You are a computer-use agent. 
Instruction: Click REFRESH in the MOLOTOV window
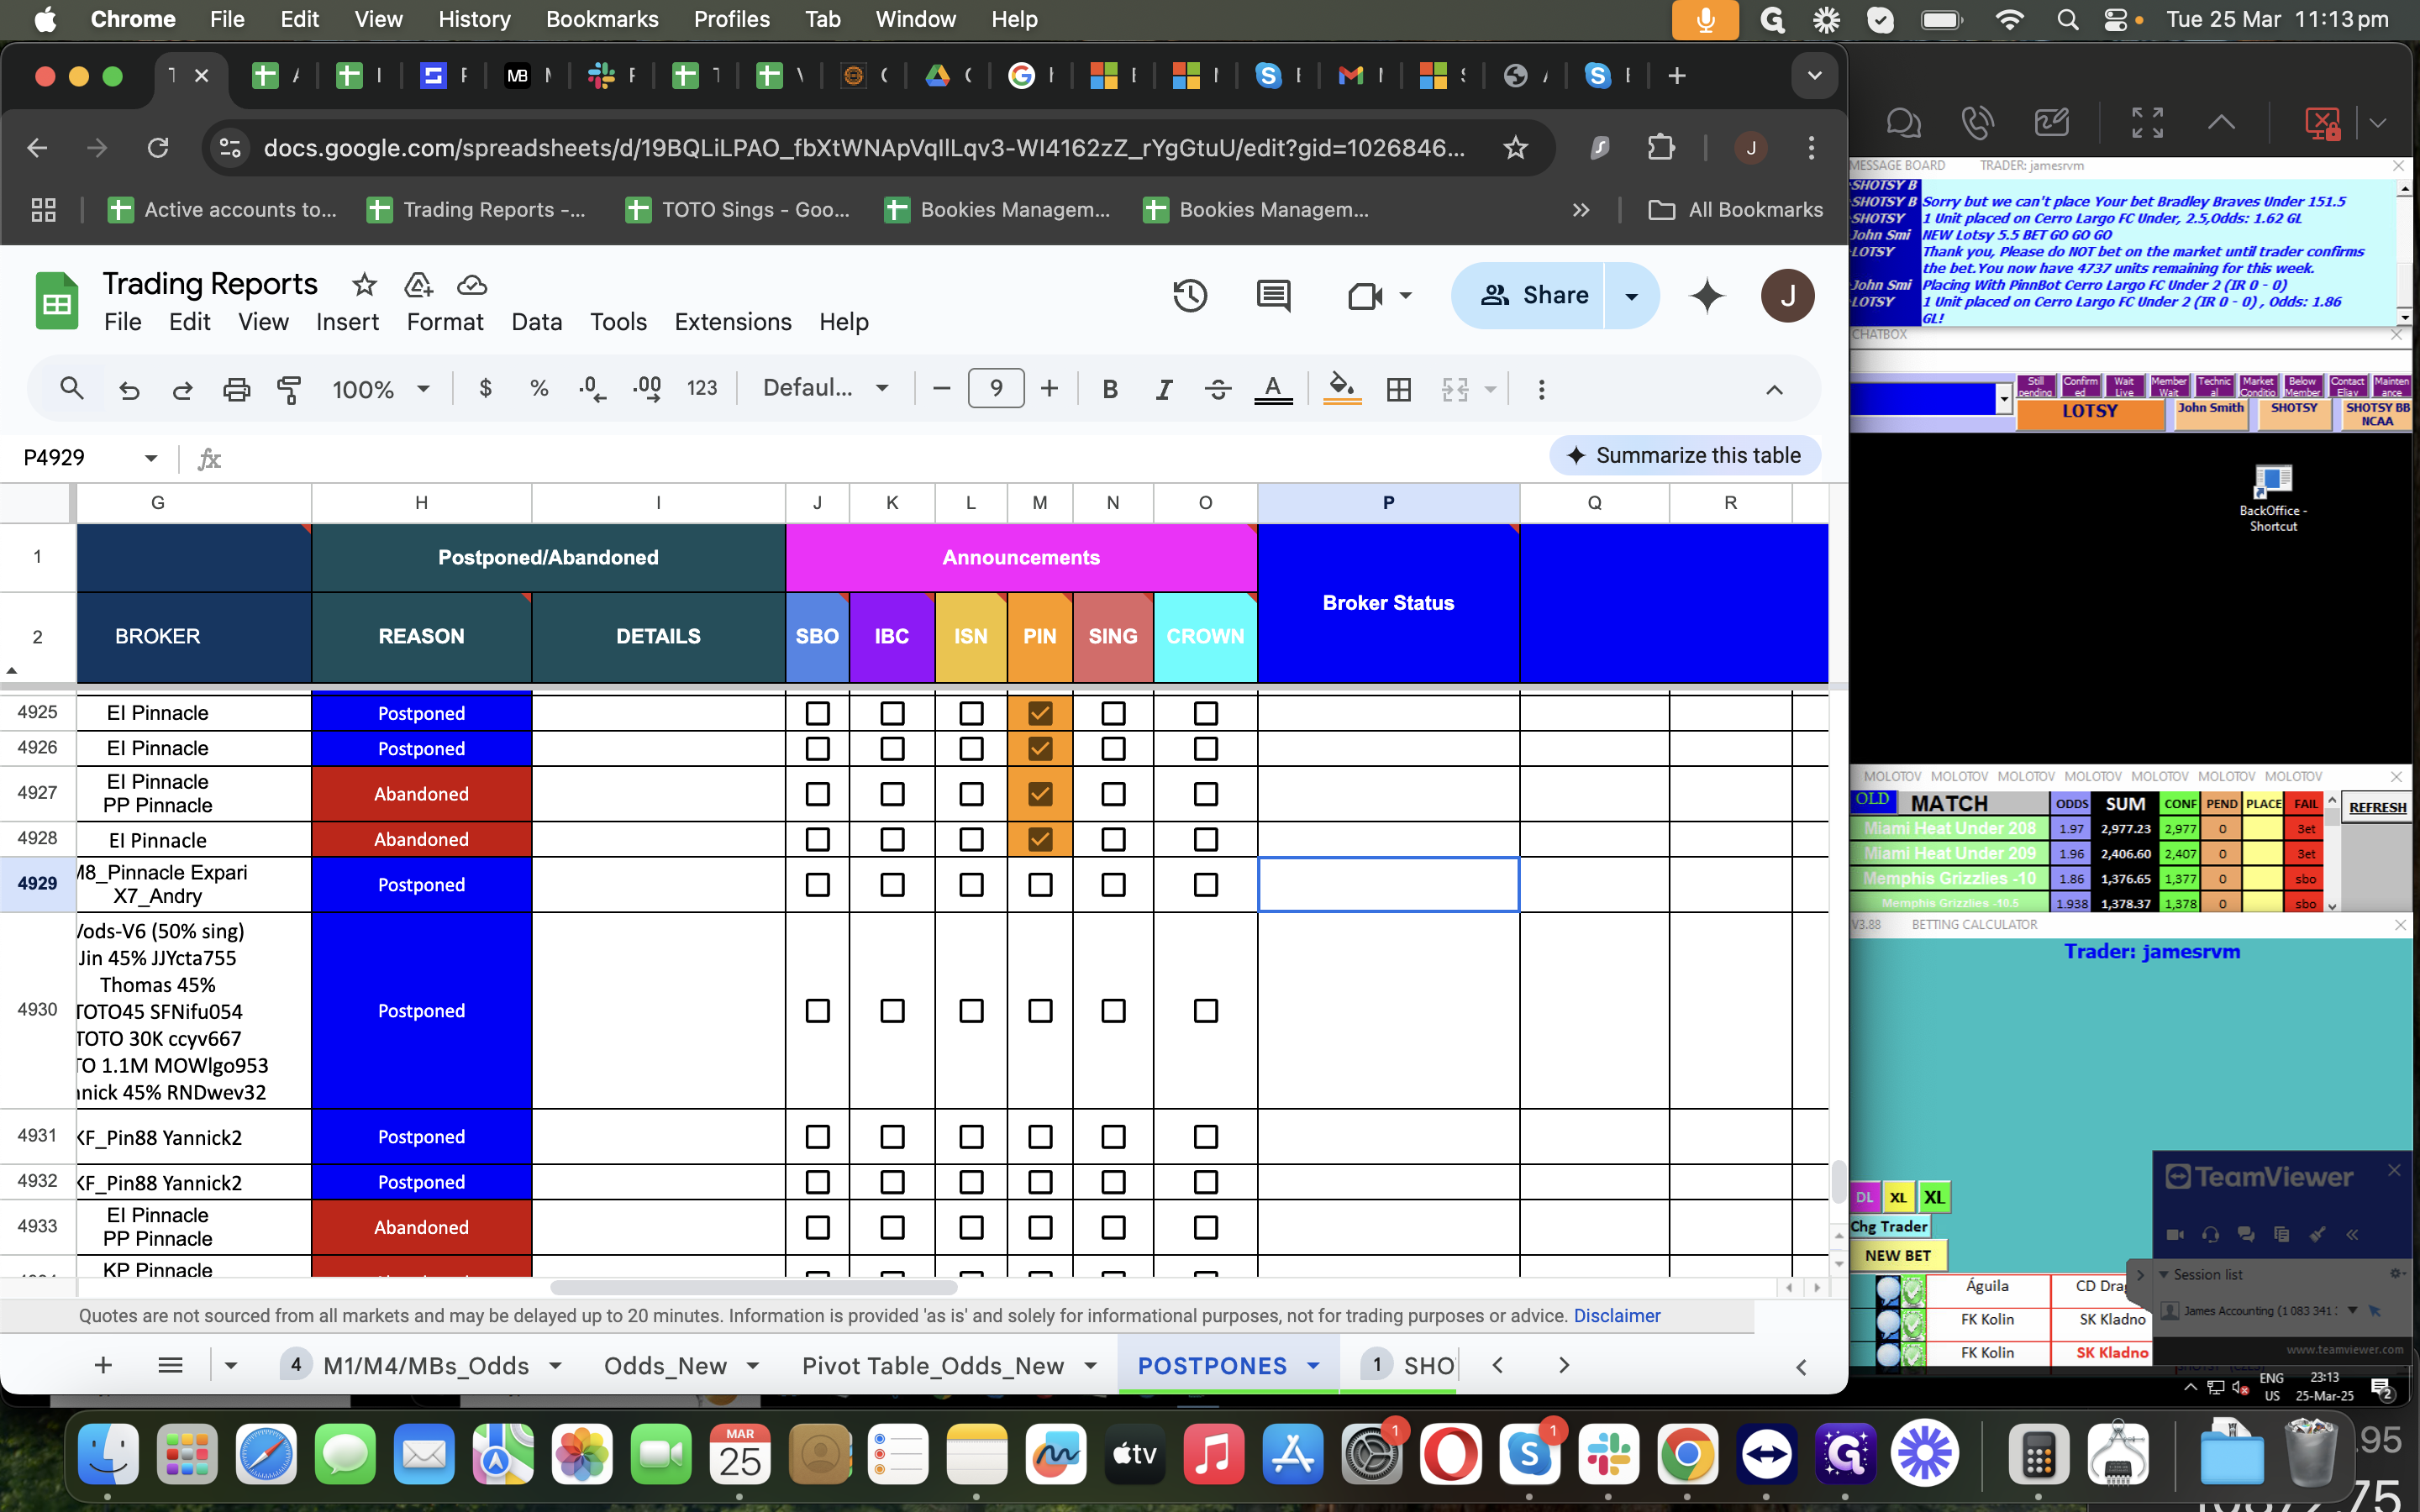(x=2377, y=807)
